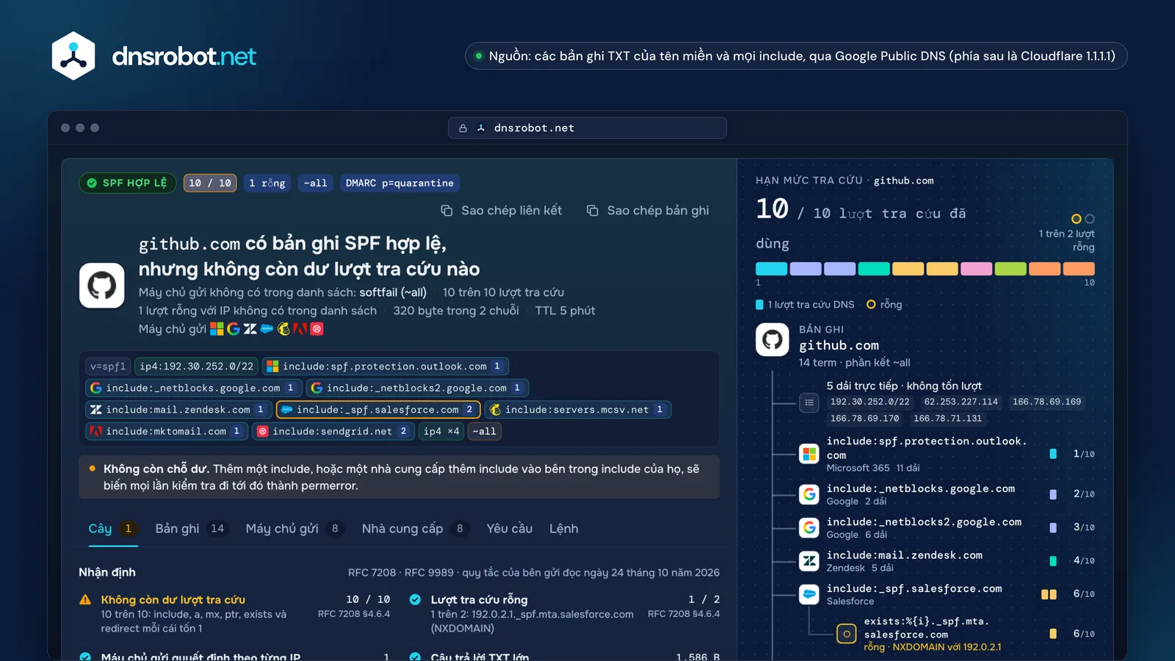Select the include:_netblocks2.google.com row in the lookup tree
Image resolution: width=1175 pixels, height=661 pixels.
(x=946, y=527)
